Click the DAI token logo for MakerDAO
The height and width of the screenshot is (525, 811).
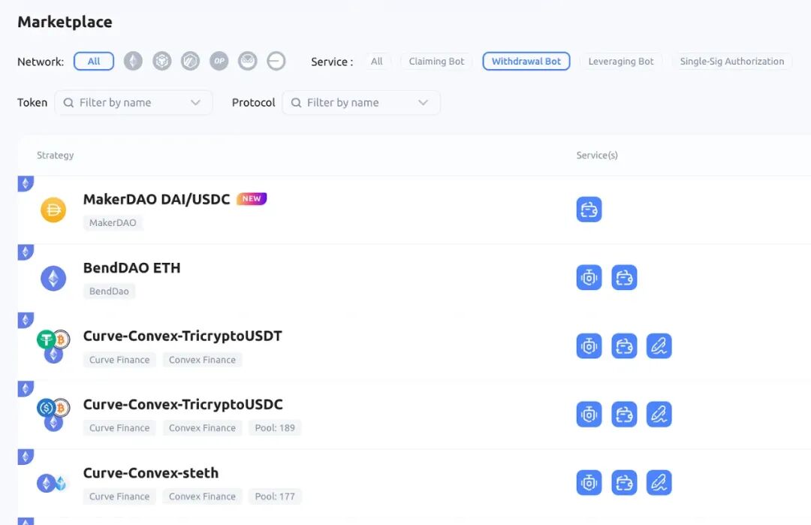pyautogui.click(x=53, y=210)
